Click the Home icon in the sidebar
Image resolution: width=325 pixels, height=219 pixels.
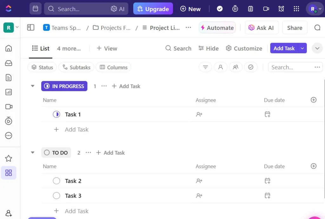9,48
